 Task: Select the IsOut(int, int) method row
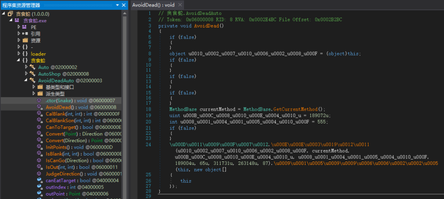point(61,167)
